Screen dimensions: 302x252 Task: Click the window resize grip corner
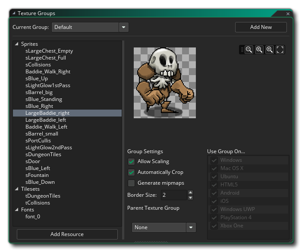coord(291,241)
